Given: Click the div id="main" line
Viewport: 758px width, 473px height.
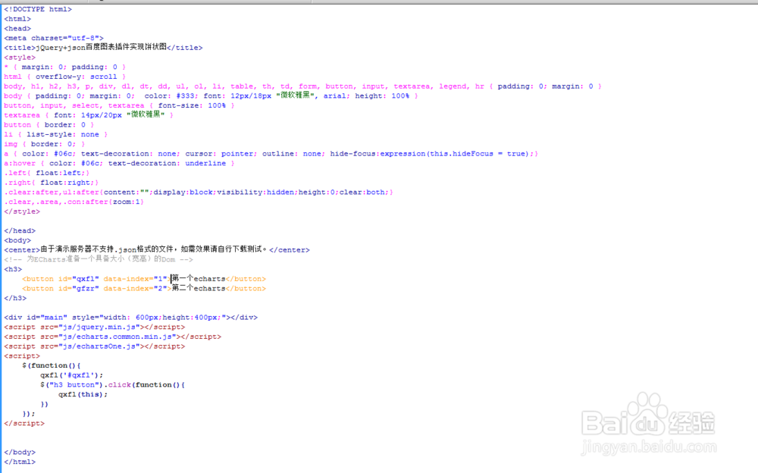Looking at the screenshot, I should (x=131, y=318).
